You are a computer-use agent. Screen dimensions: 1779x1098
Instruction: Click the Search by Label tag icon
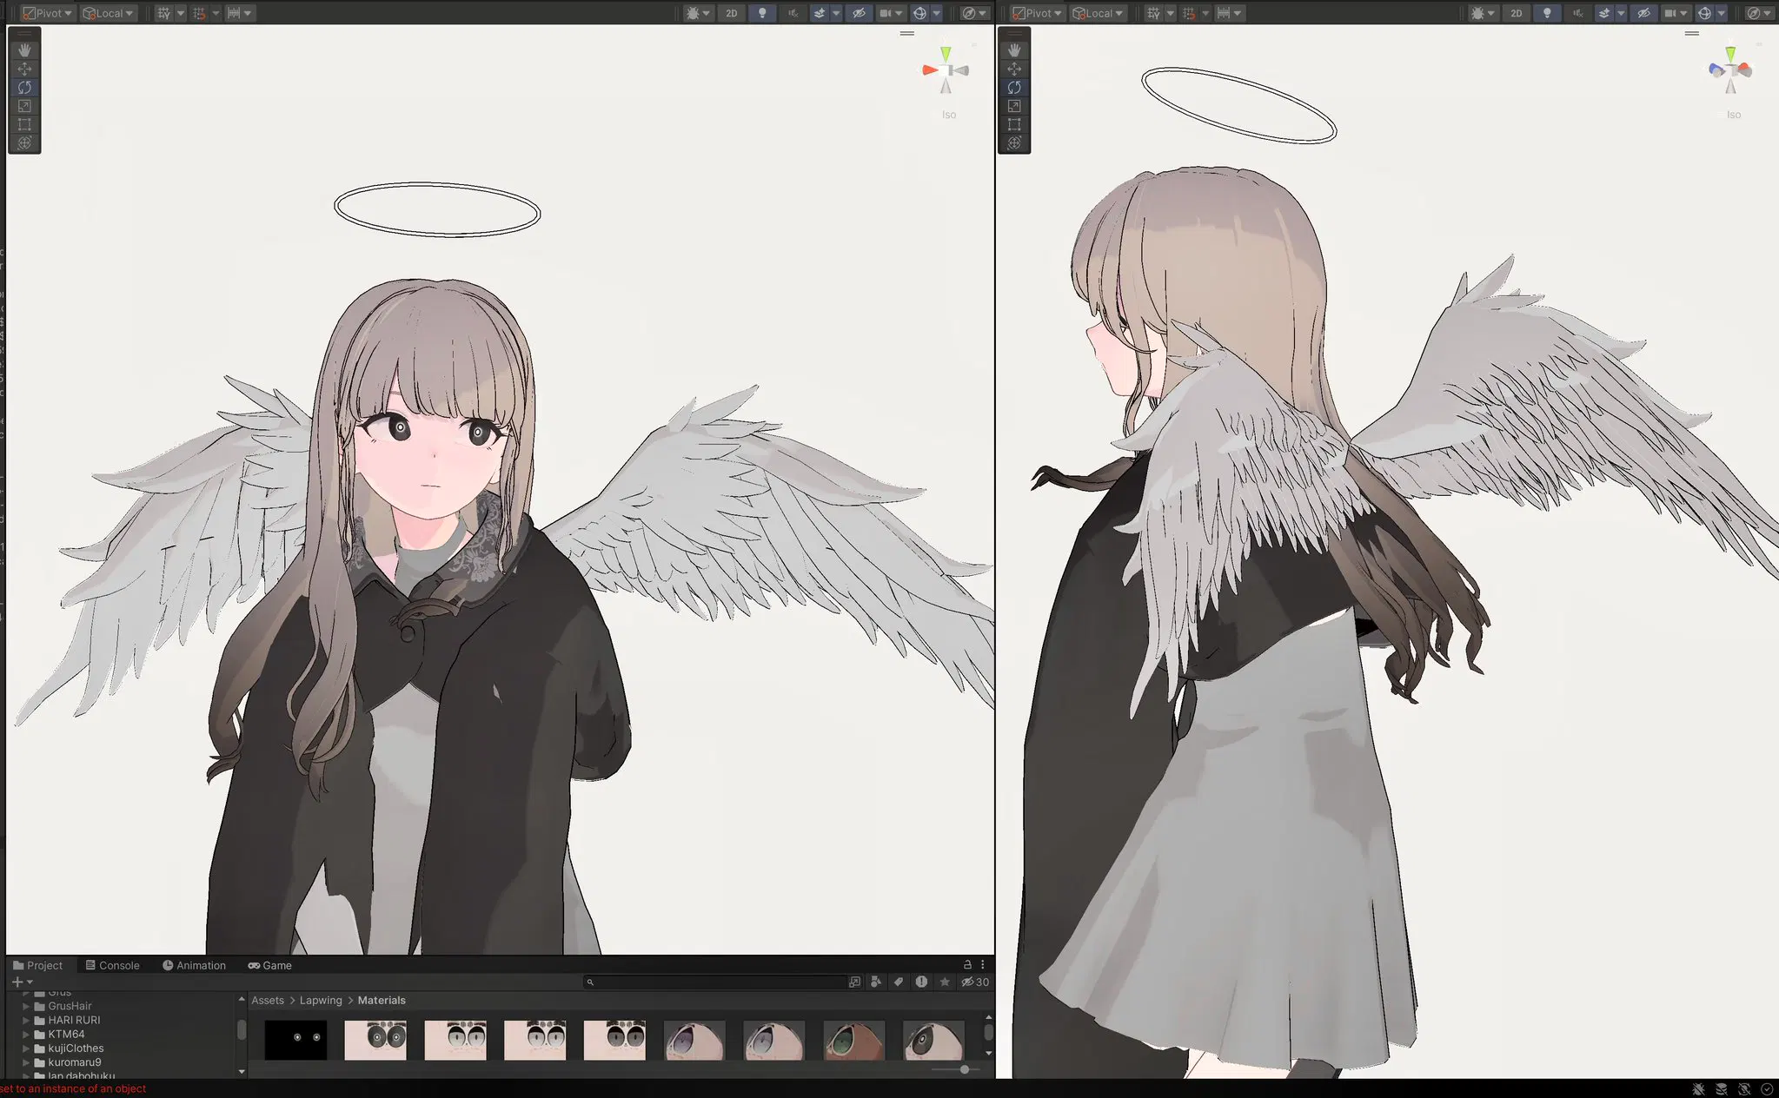(899, 982)
